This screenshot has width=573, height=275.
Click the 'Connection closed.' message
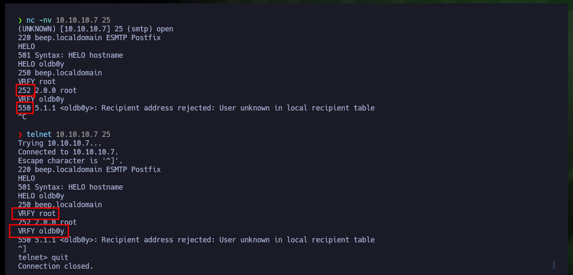coord(56,266)
